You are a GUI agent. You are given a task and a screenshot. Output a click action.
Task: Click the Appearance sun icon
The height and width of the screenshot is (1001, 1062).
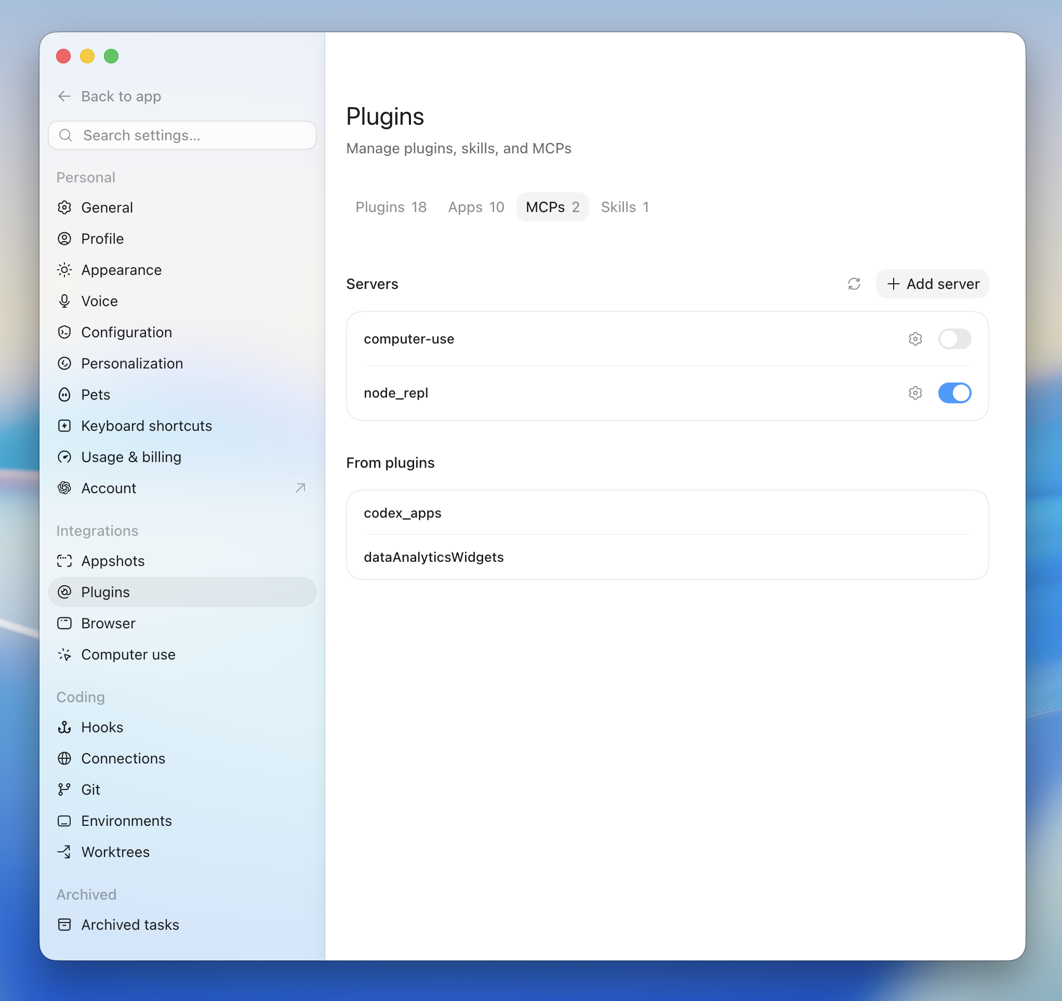point(64,270)
